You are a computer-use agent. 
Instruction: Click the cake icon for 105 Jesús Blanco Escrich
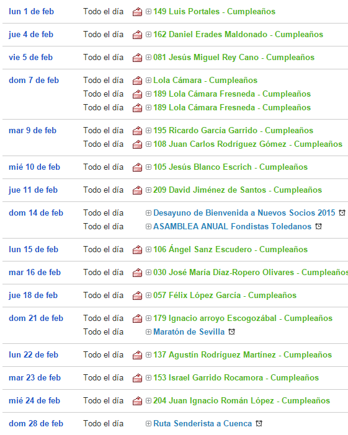137,167
